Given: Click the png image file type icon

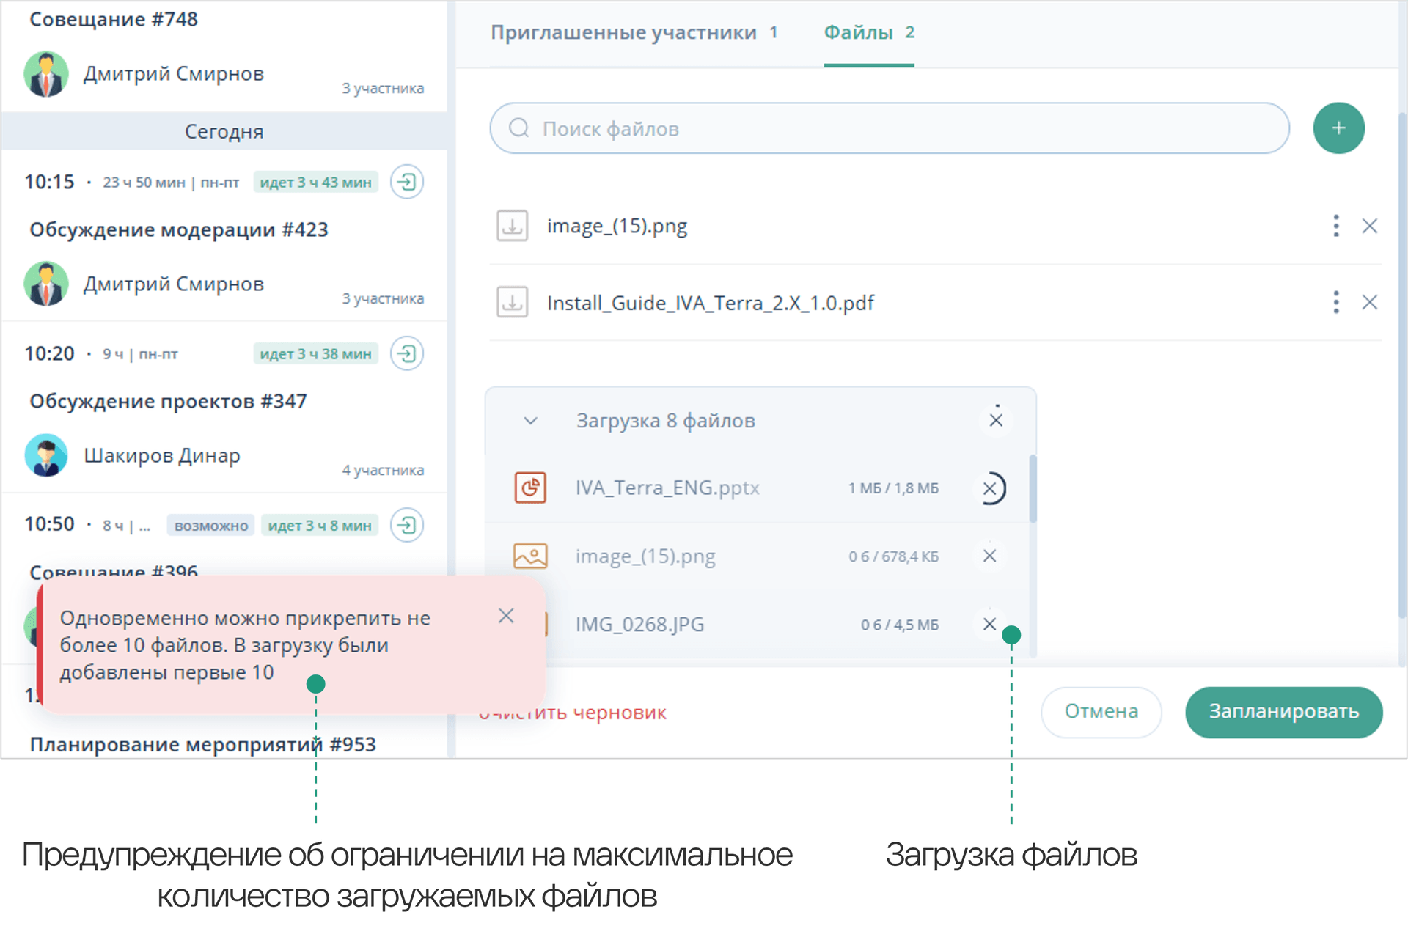Looking at the screenshot, I should [530, 556].
